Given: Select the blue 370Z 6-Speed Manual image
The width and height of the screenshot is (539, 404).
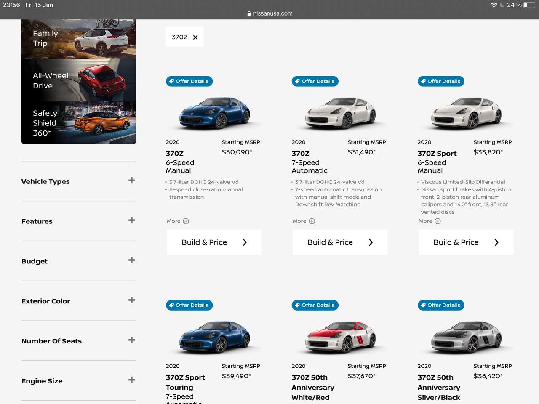Looking at the screenshot, I should point(214,113).
